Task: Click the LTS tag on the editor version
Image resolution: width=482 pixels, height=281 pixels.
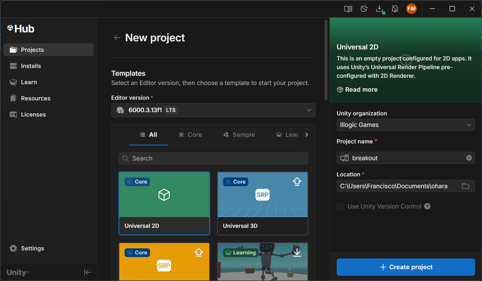Action: pyautogui.click(x=171, y=110)
